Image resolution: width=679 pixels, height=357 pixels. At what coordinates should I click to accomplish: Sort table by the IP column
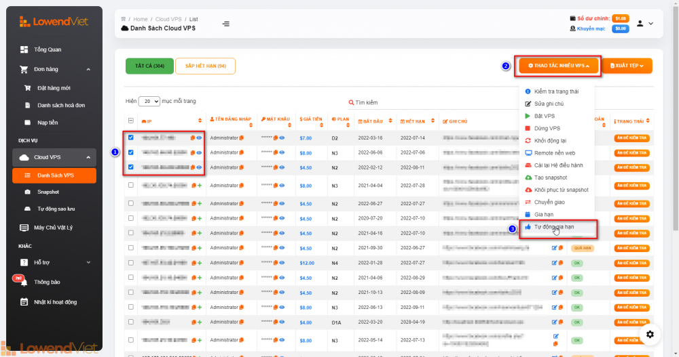(200, 121)
